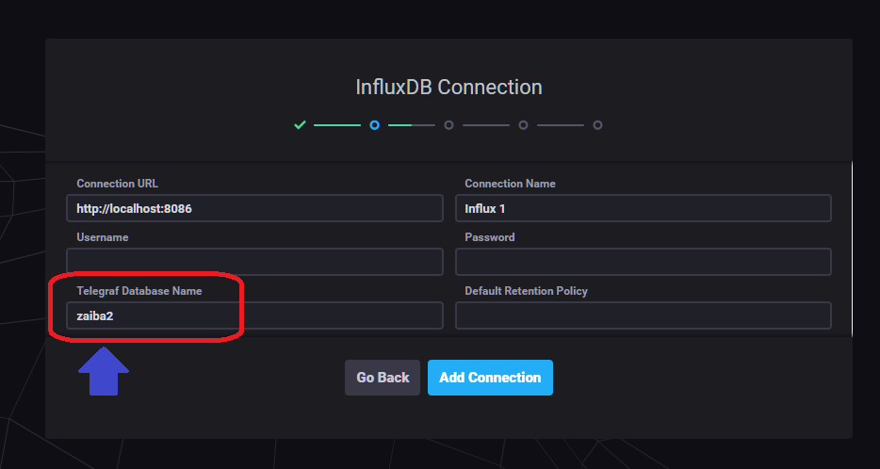
Task: Edit the Telegraf Database Name field
Action: tap(254, 315)
